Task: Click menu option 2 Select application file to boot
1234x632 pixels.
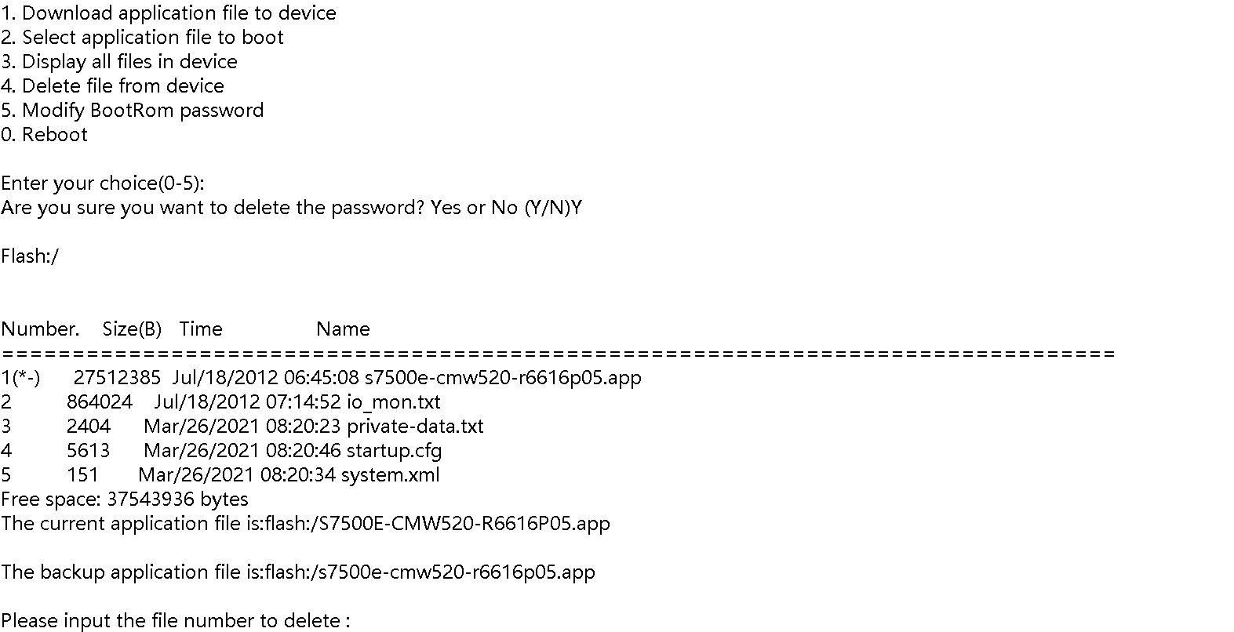Action: click(142, 38)
